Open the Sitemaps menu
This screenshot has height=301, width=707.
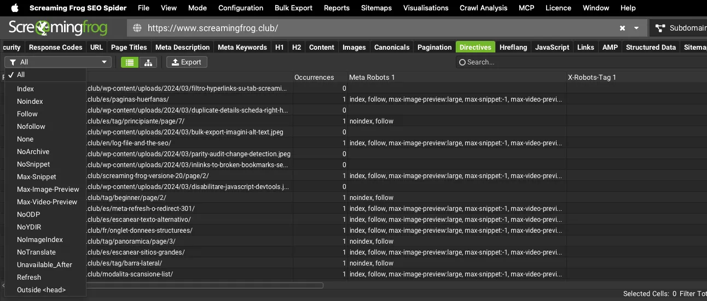(376, 8)
